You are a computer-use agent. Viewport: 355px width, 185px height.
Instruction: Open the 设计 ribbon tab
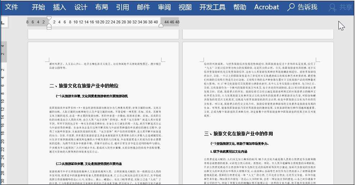pyautogui.click(x=81, y=7)
